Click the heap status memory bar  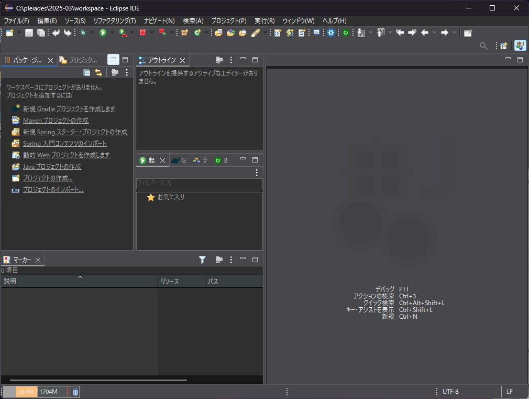pos(36,392)
